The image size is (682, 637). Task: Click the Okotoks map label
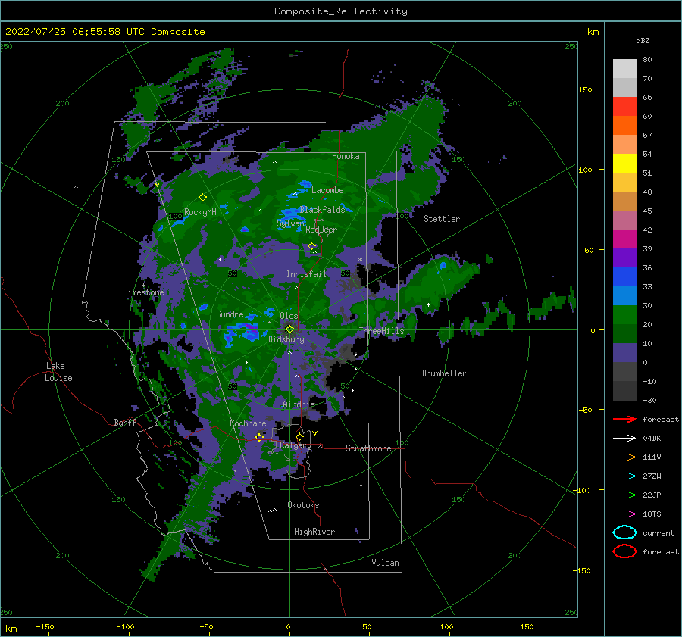303,505
